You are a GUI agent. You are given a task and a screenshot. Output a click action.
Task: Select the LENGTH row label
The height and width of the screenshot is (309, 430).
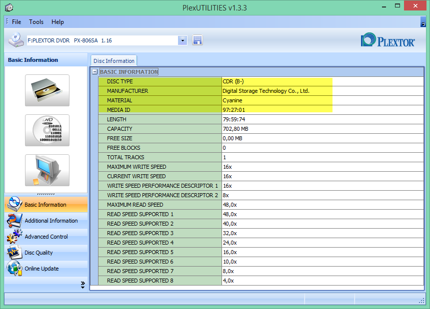160,119
